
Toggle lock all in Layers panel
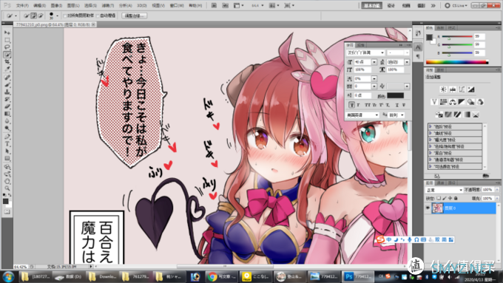pyautogui.click(x=456, y=198)
